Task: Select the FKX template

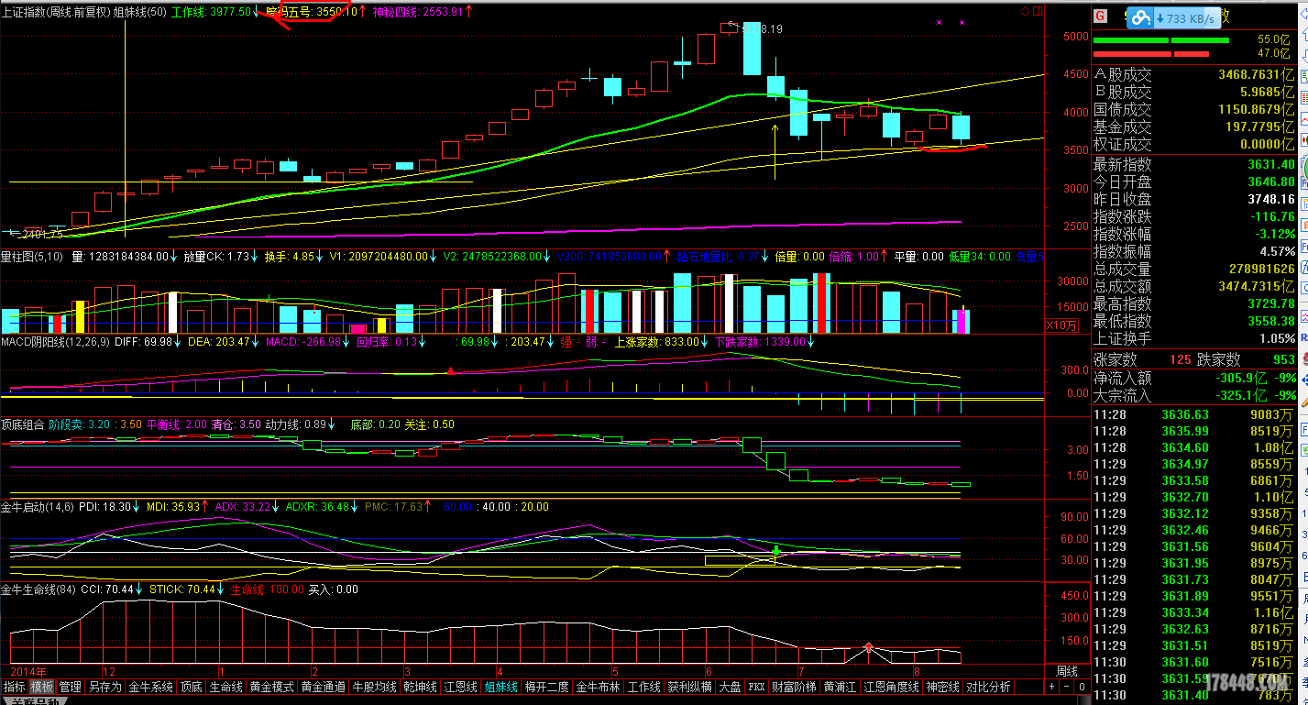Action: click(x=756, y=686)
